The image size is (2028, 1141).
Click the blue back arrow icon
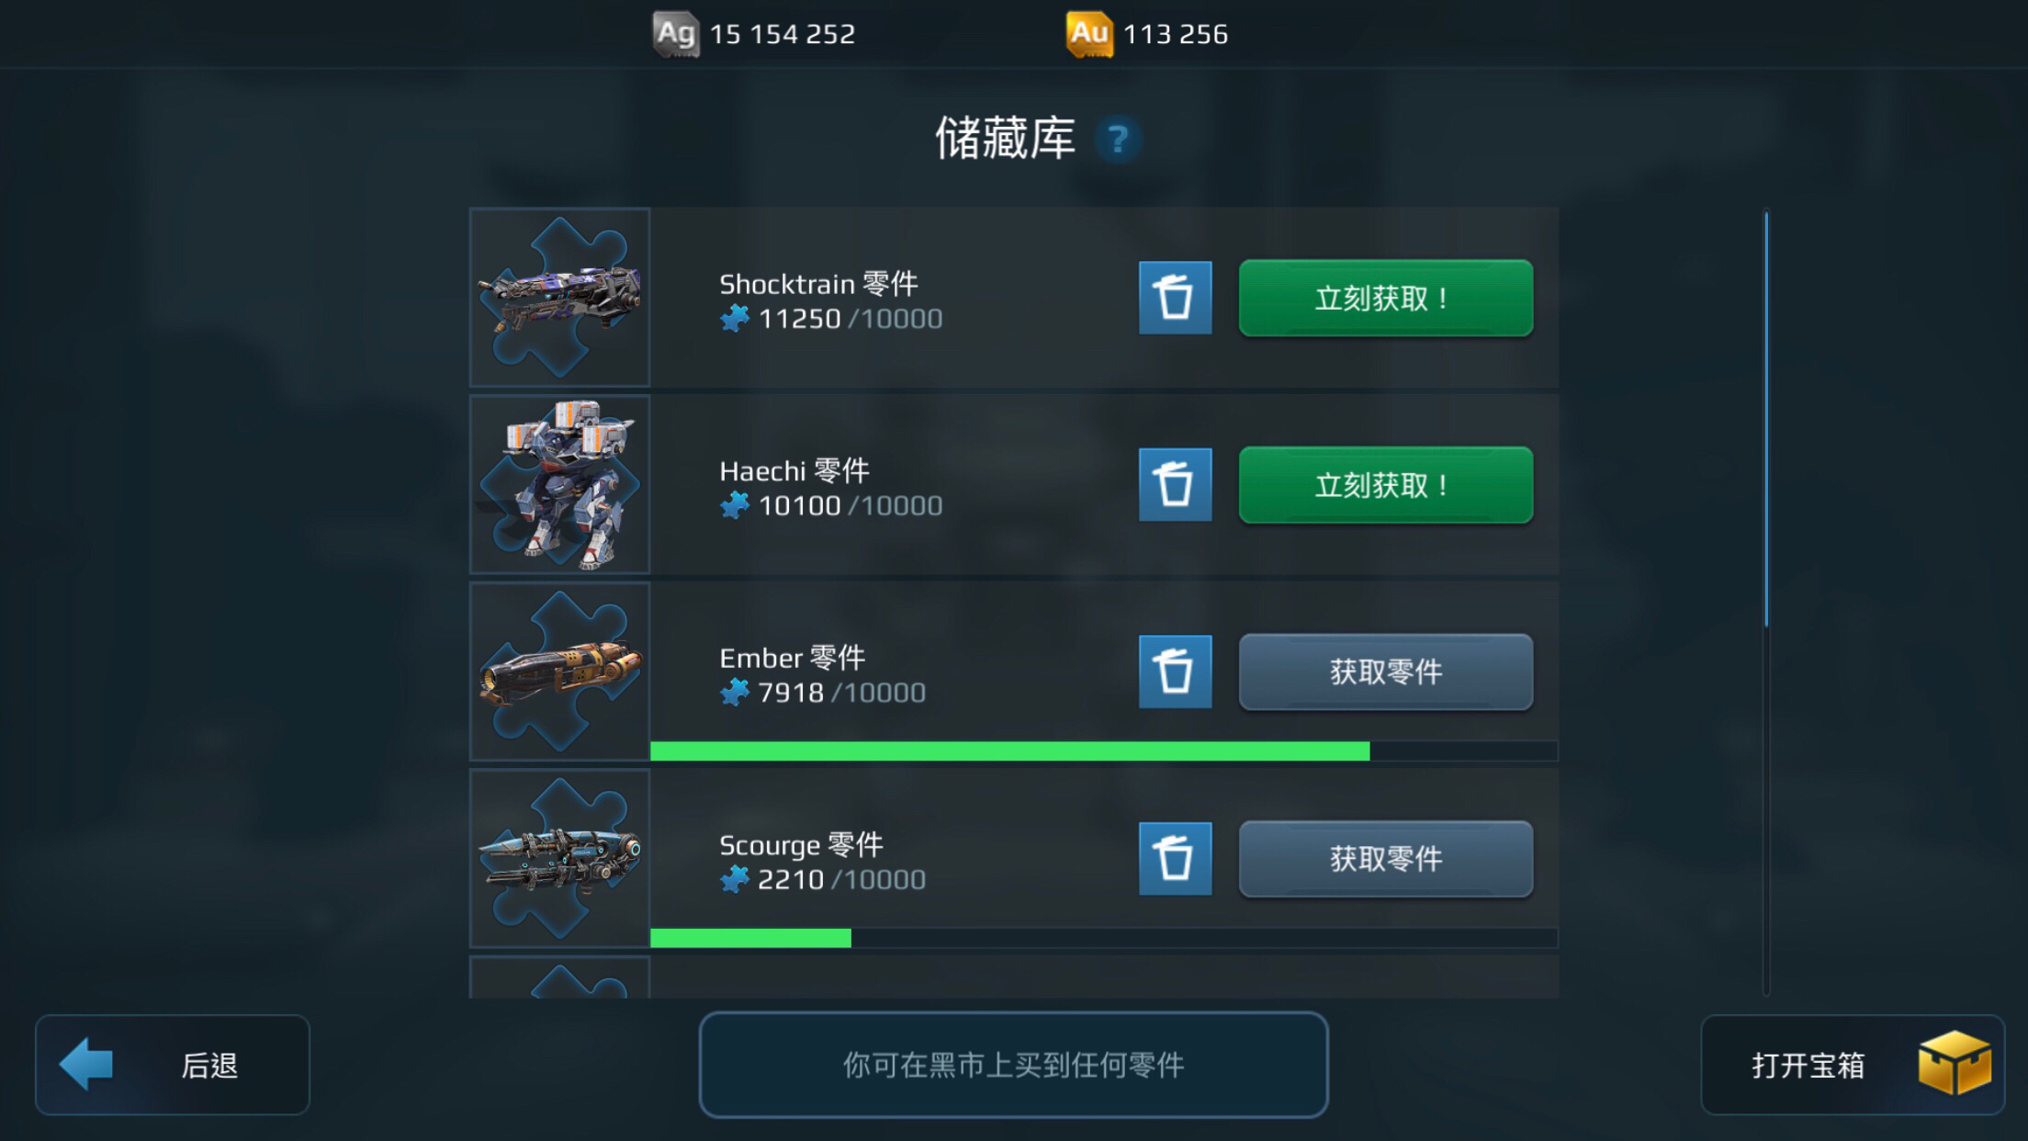[85, 1065]
